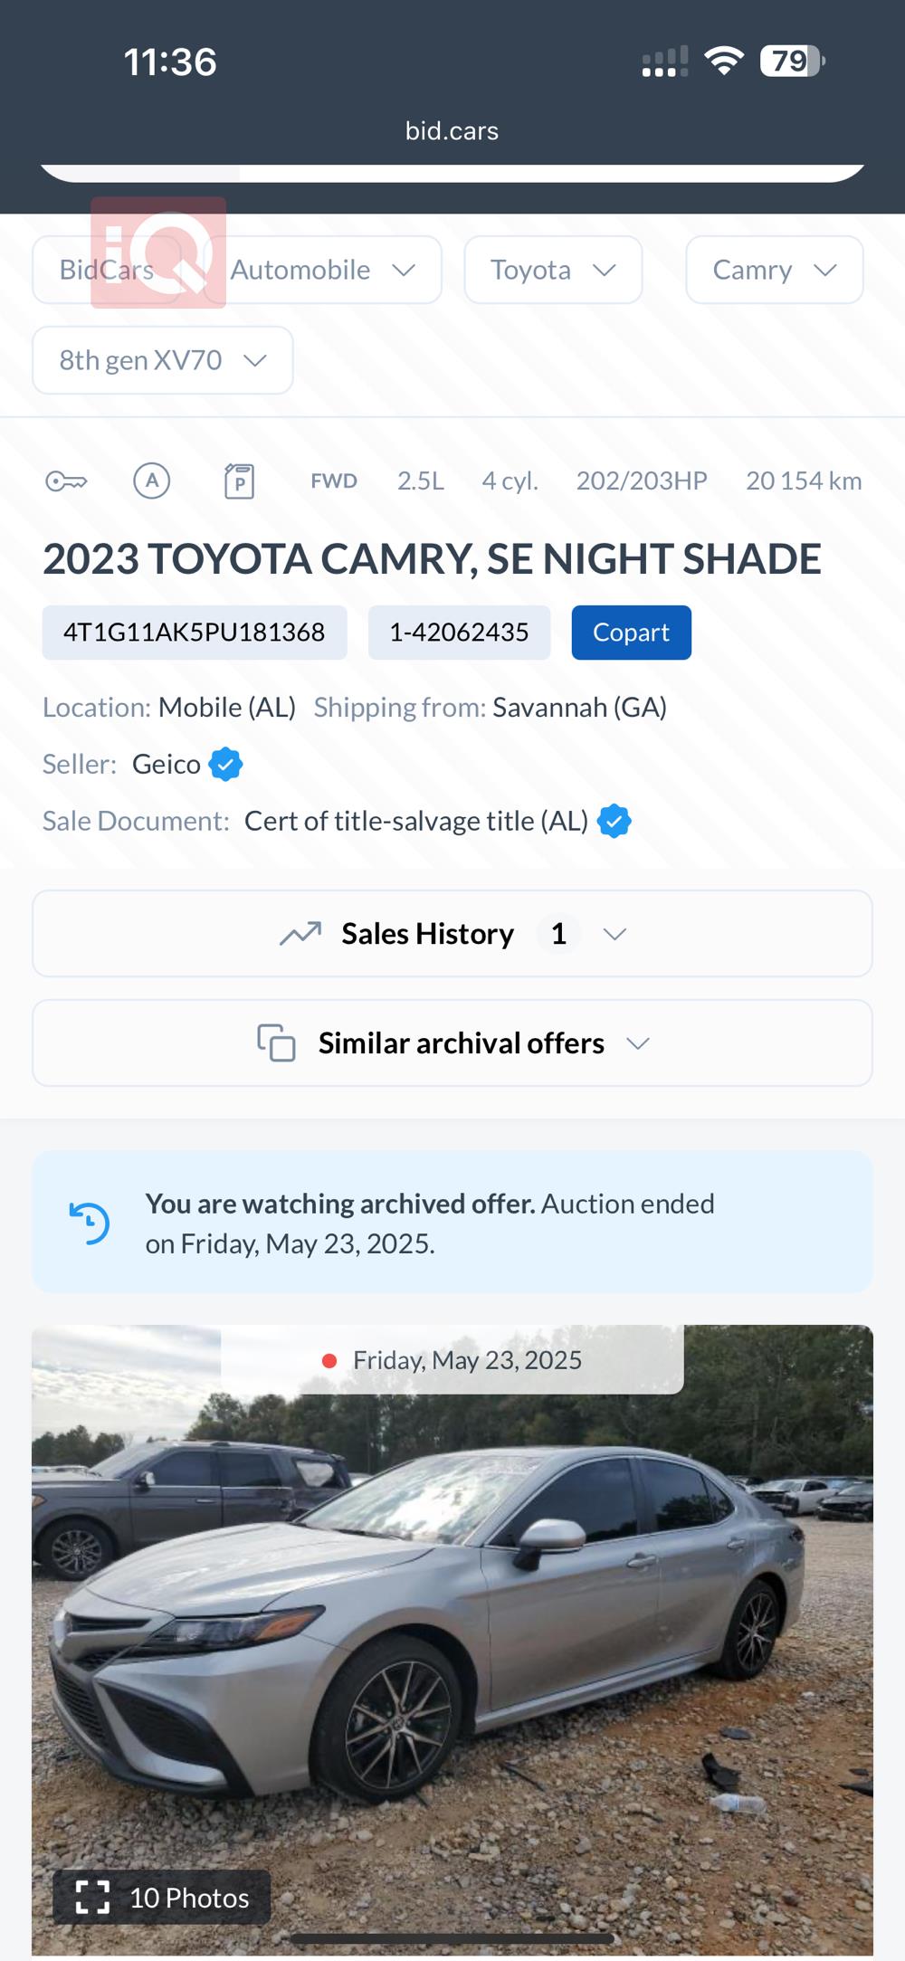Open the silver Camry main photo
The height and width of the screenshot is (1961, 905).
452,1629
